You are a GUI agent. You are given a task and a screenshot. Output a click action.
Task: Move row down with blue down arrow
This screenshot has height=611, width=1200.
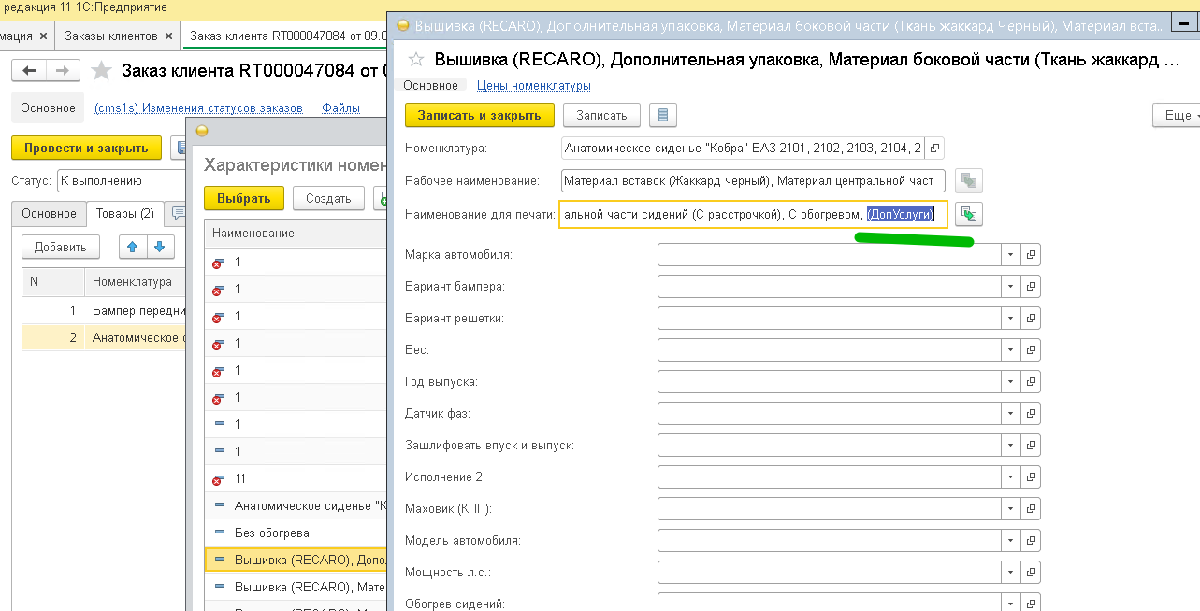coord(159,247)
